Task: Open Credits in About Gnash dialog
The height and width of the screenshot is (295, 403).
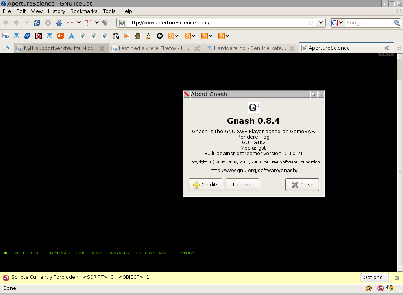Action: pos(205,185)
